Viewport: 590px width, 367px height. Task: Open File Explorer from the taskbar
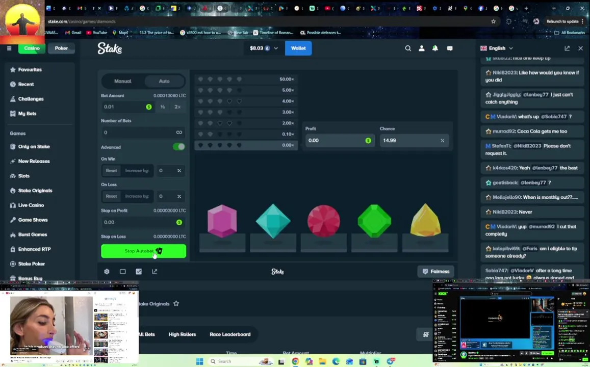click(x=322, y=361)
